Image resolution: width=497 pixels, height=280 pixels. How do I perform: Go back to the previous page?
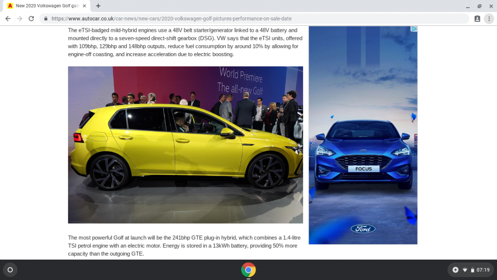click(x=8, y=19)
